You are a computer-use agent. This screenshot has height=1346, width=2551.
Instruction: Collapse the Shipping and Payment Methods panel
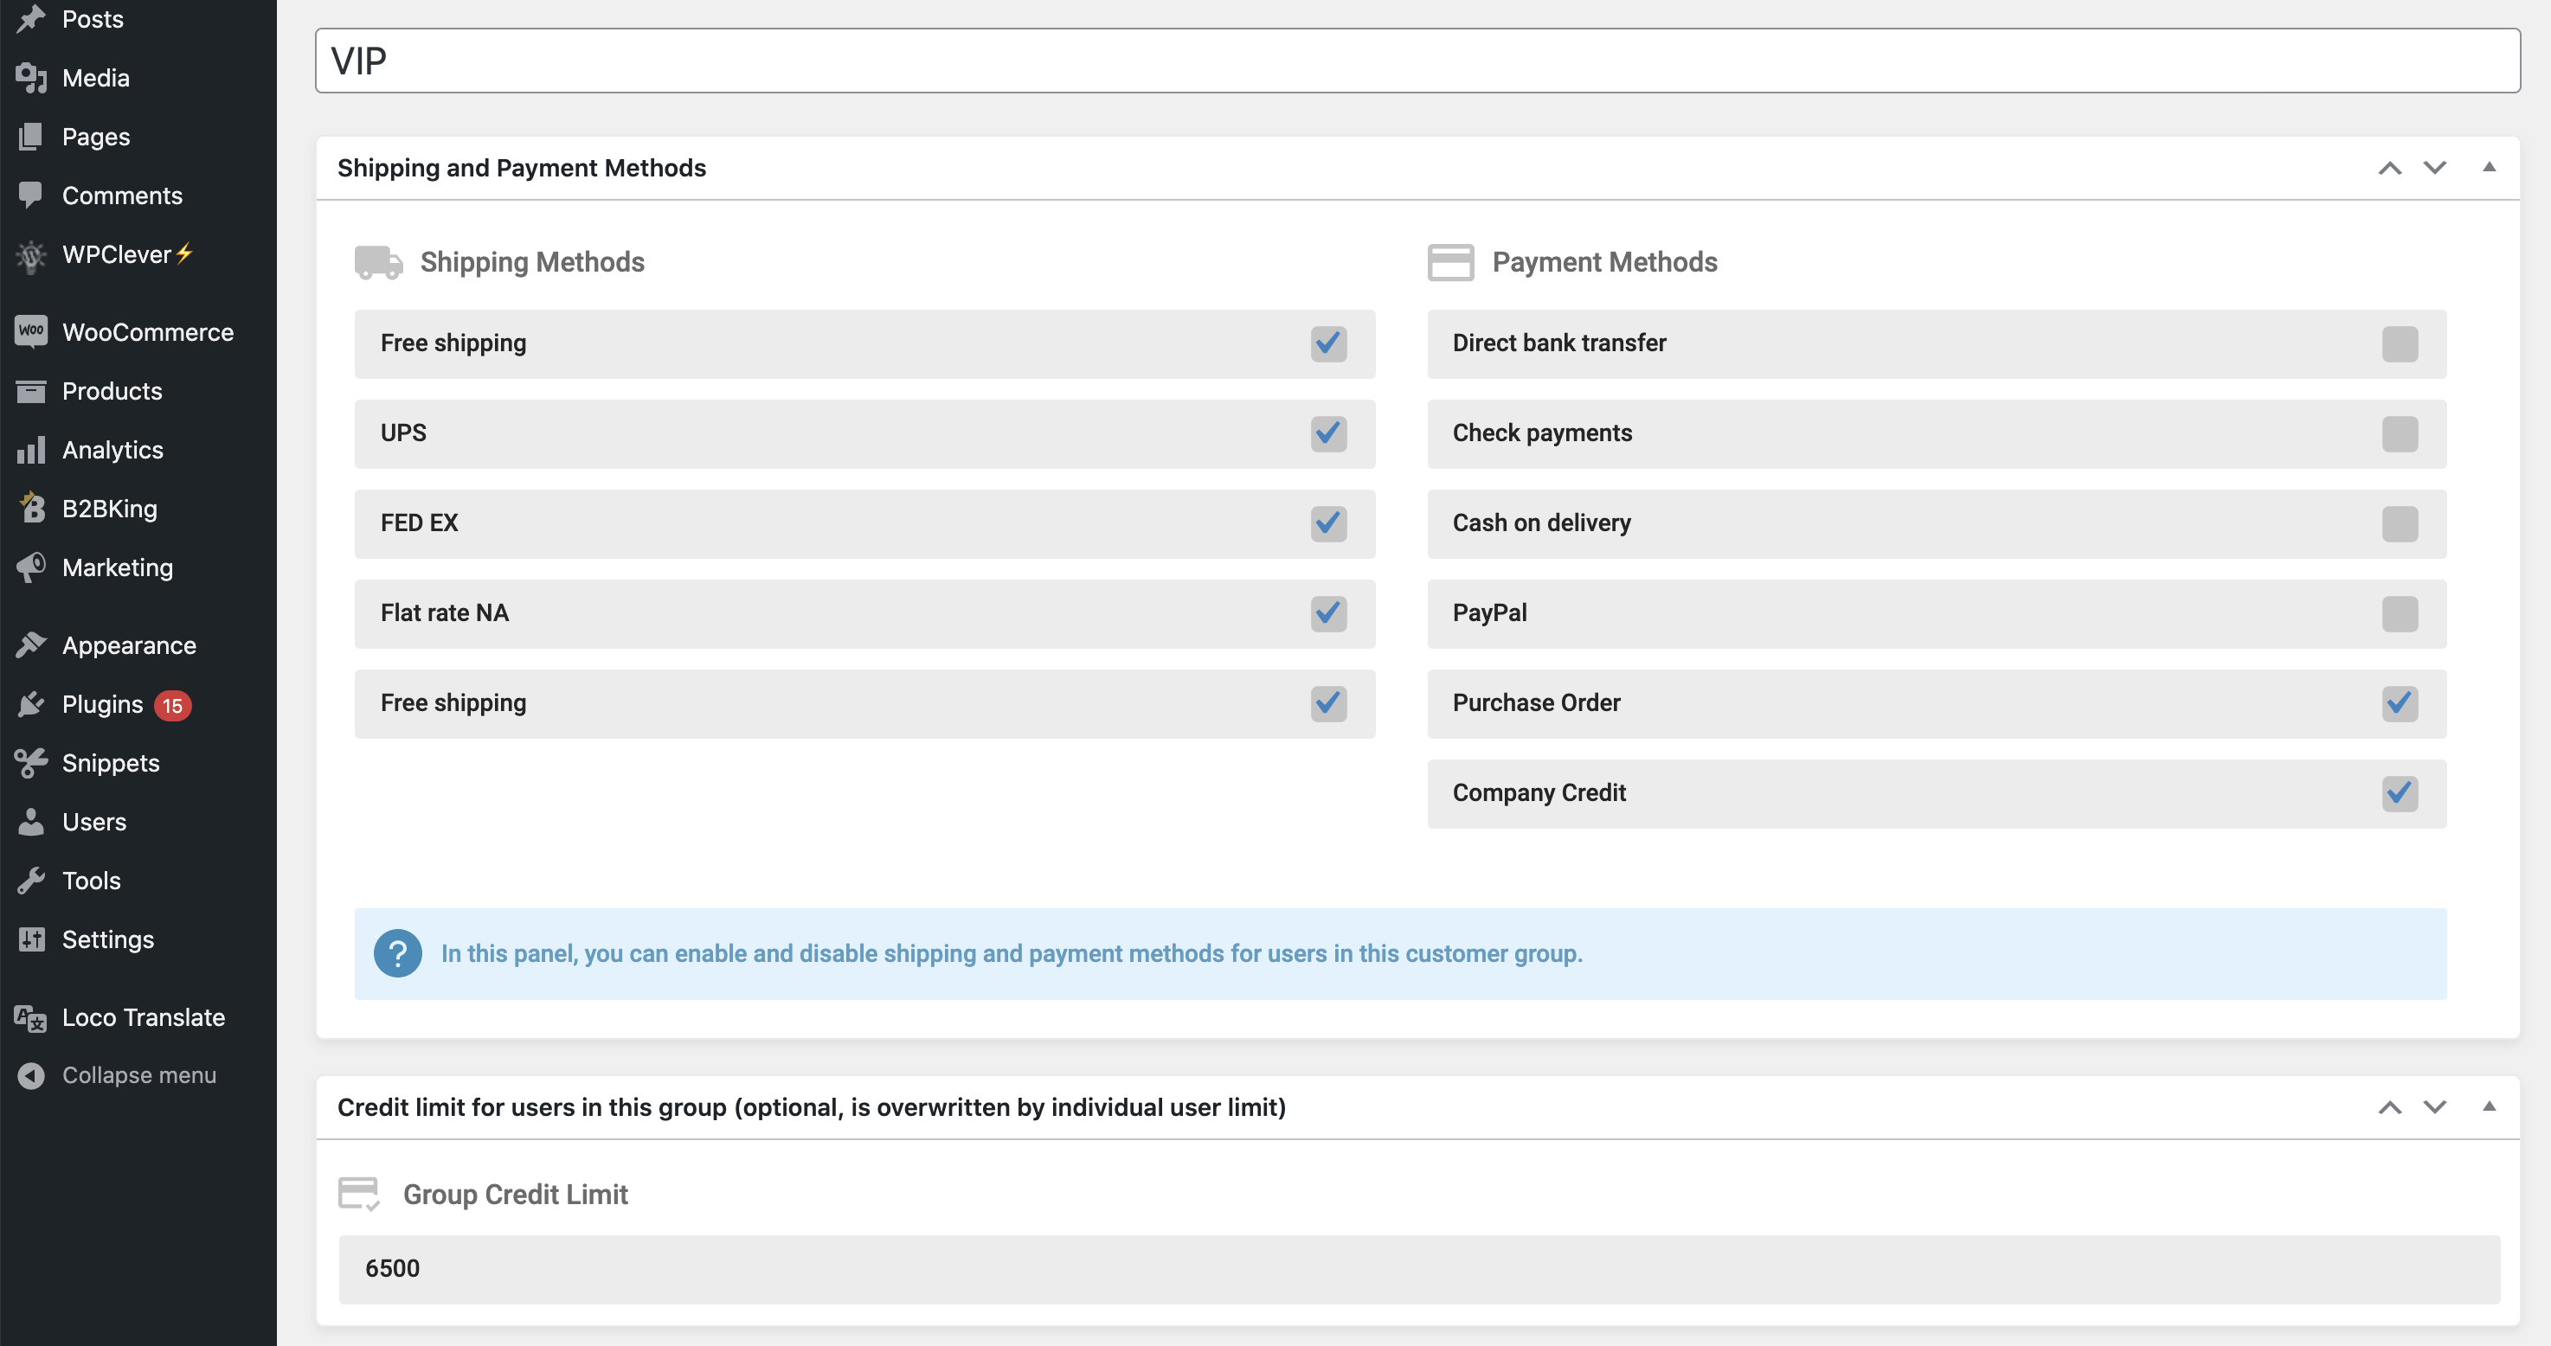[x=2489, y=167]
